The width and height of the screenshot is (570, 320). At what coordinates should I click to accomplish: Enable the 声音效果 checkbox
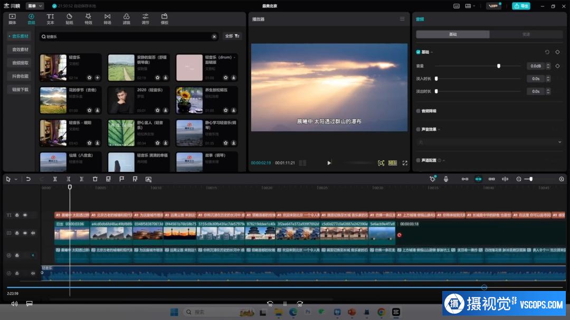tap(419, 129)
